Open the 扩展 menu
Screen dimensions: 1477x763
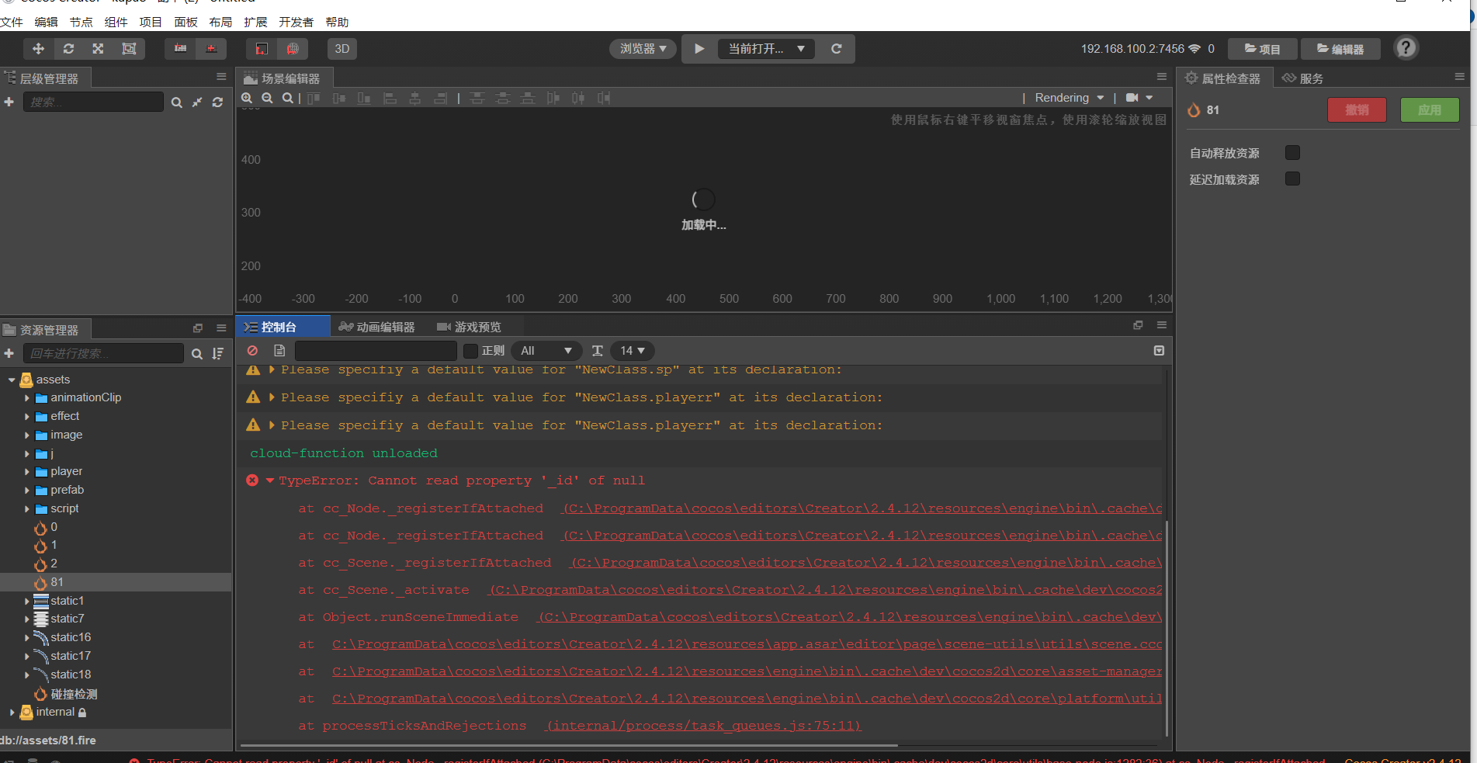coord(255,22)
